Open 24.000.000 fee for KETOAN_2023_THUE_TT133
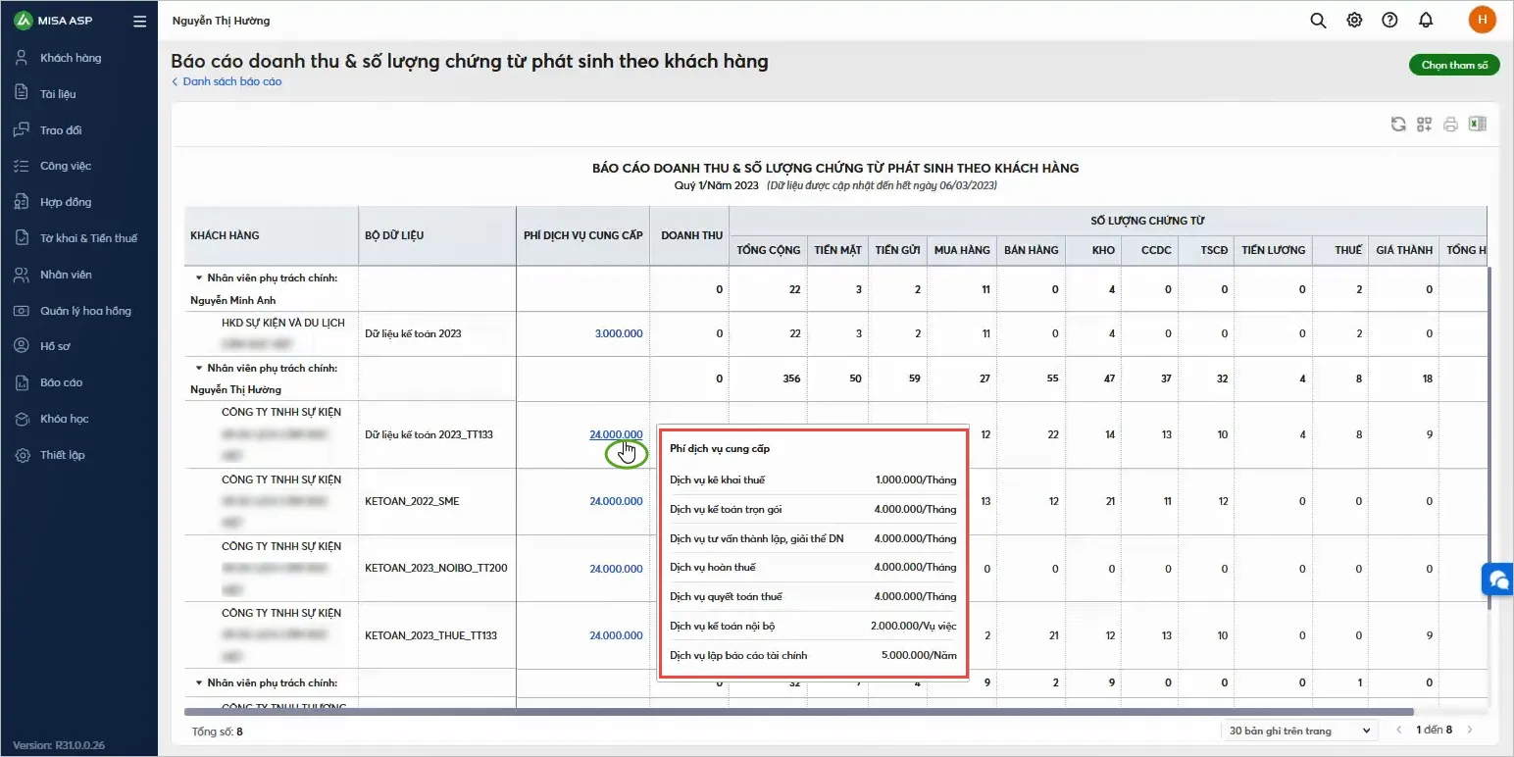 tap(616, 635)
